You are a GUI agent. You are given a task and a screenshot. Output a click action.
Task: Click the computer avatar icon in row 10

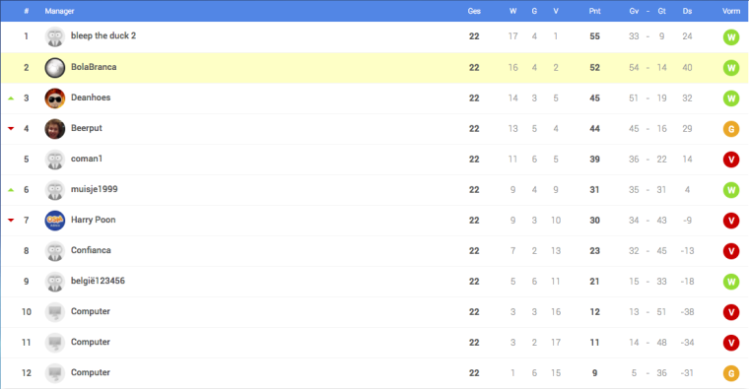point(55,312)
